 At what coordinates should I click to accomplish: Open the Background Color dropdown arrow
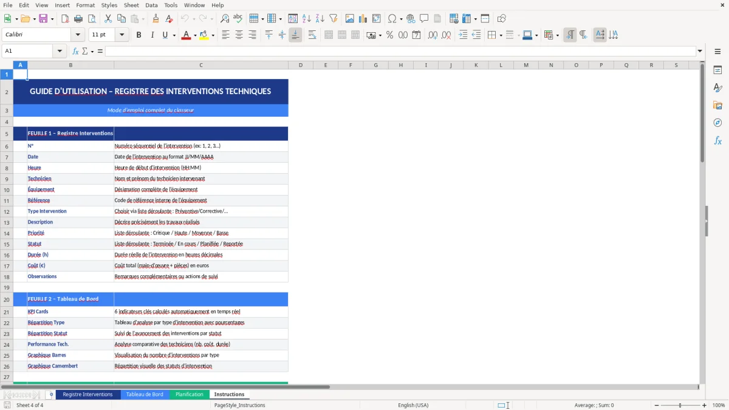click(213, 35)
